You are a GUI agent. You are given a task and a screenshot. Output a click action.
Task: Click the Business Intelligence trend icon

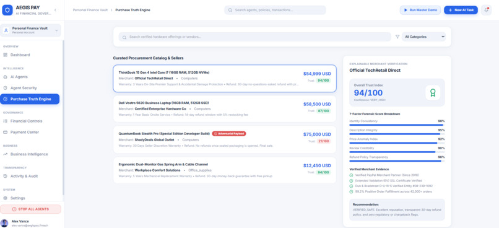coord(5,154)
